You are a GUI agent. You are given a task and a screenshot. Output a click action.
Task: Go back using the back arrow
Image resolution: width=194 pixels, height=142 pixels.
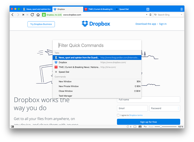12,15
